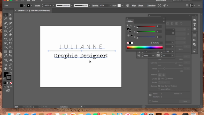Select the Shape Builder tool
This screenshot has height=115, width=204.
pos(5,47)
